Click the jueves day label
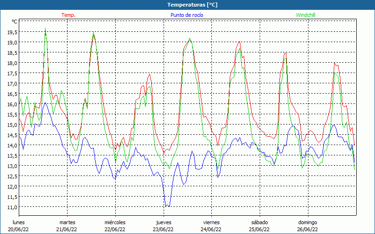 164,222
